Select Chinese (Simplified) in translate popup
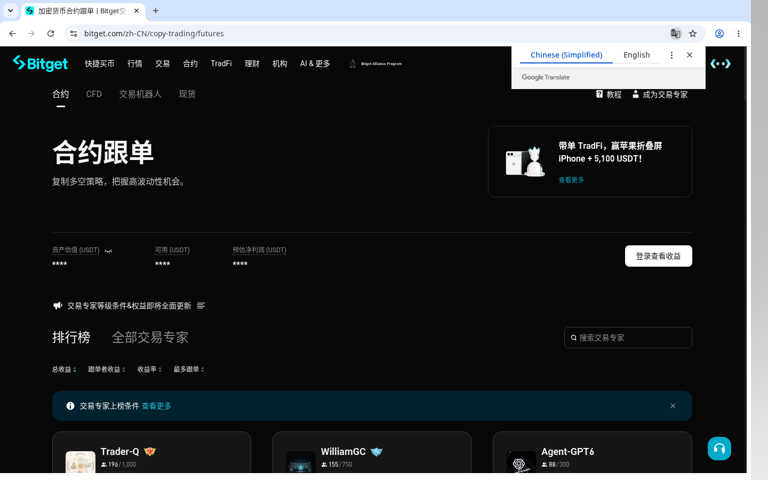Viewport: 768px width, 480px height. 566,55
